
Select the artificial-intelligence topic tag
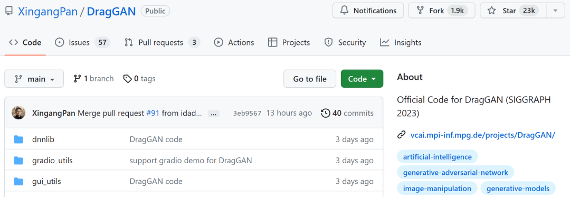(x=438, y=157)
